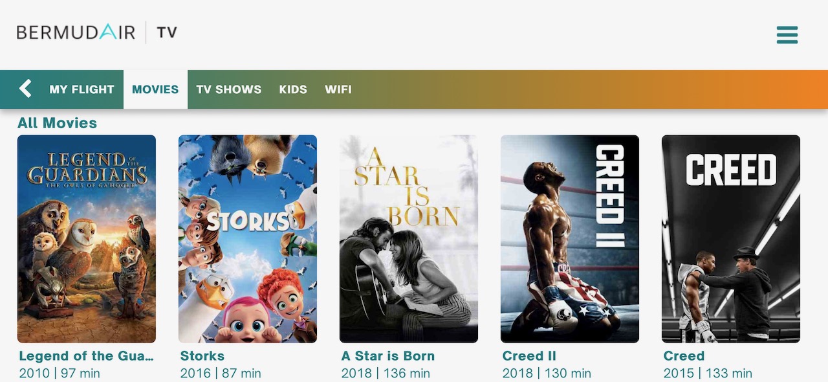Open the WiFi tab
This screenshot has width=828, height=382.
tap(338, 89)
